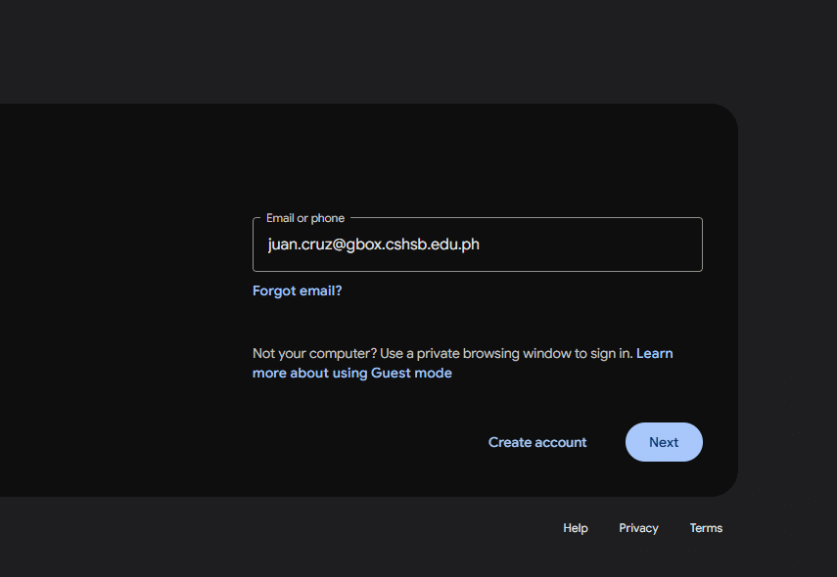Click the floating 'Email or phone' label
The image size is (837, 577).
(305, 218)
